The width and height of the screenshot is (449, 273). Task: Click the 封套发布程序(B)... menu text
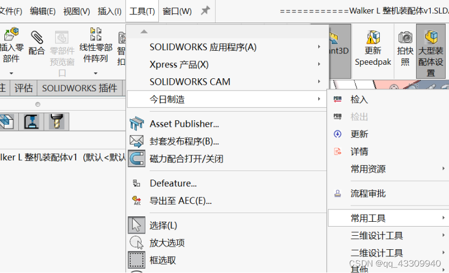point(184,141)
